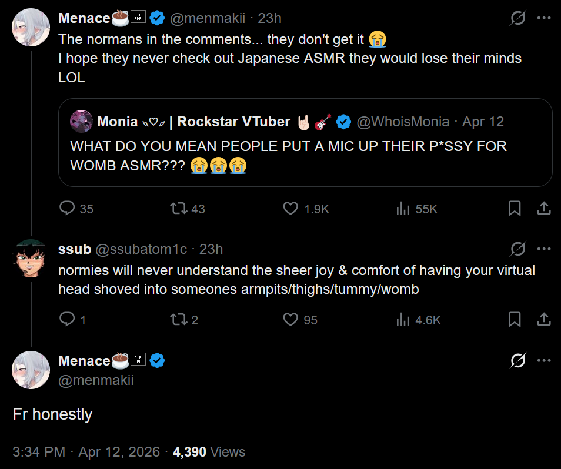Click ssub's profile avatar

31,259
